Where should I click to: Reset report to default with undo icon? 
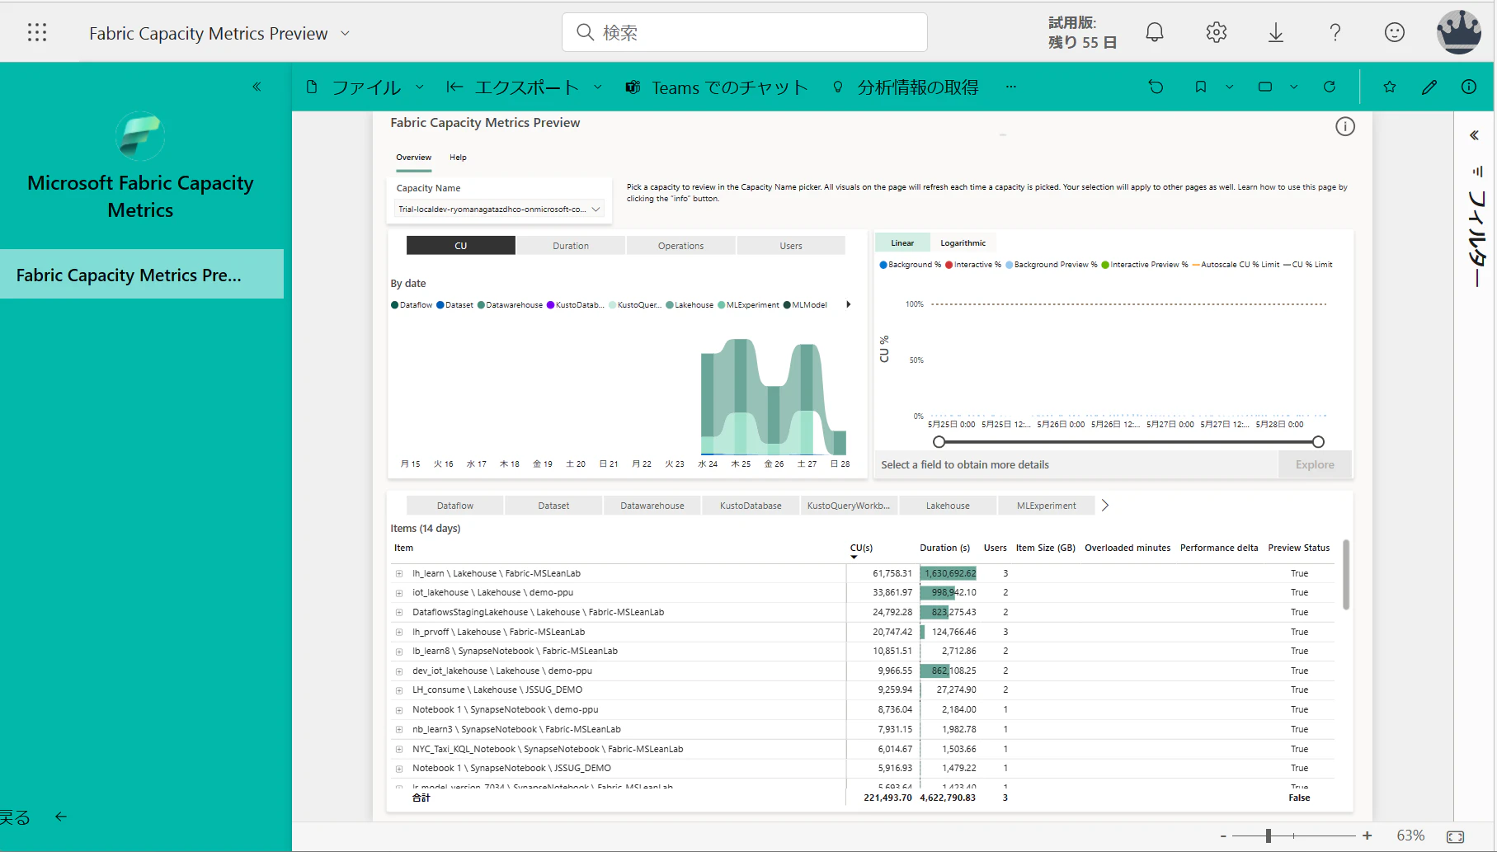(x=1156, y=87)
